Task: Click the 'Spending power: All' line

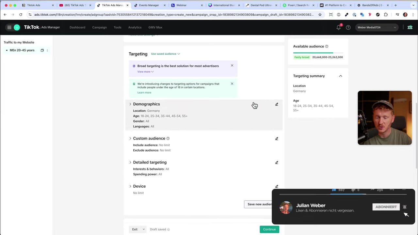Action: [x=147, y=174]
